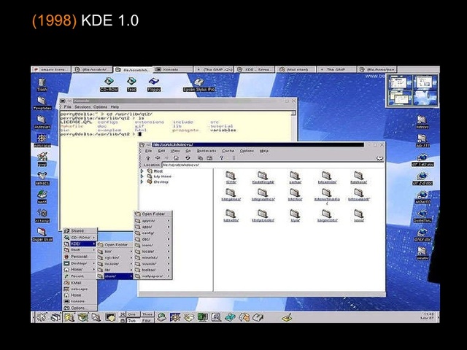Viewport: 467px width, 350px height.
Task: Open the Bookmarks menu in file manager
Action: (x=207, y=151)
